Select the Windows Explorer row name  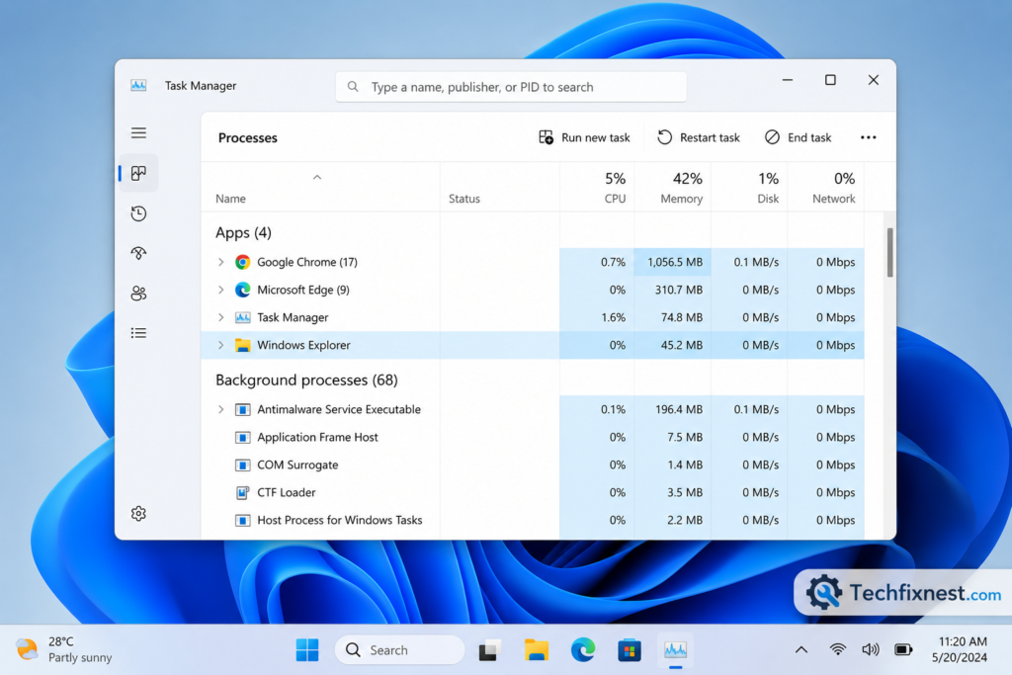[x=303, y=345]
